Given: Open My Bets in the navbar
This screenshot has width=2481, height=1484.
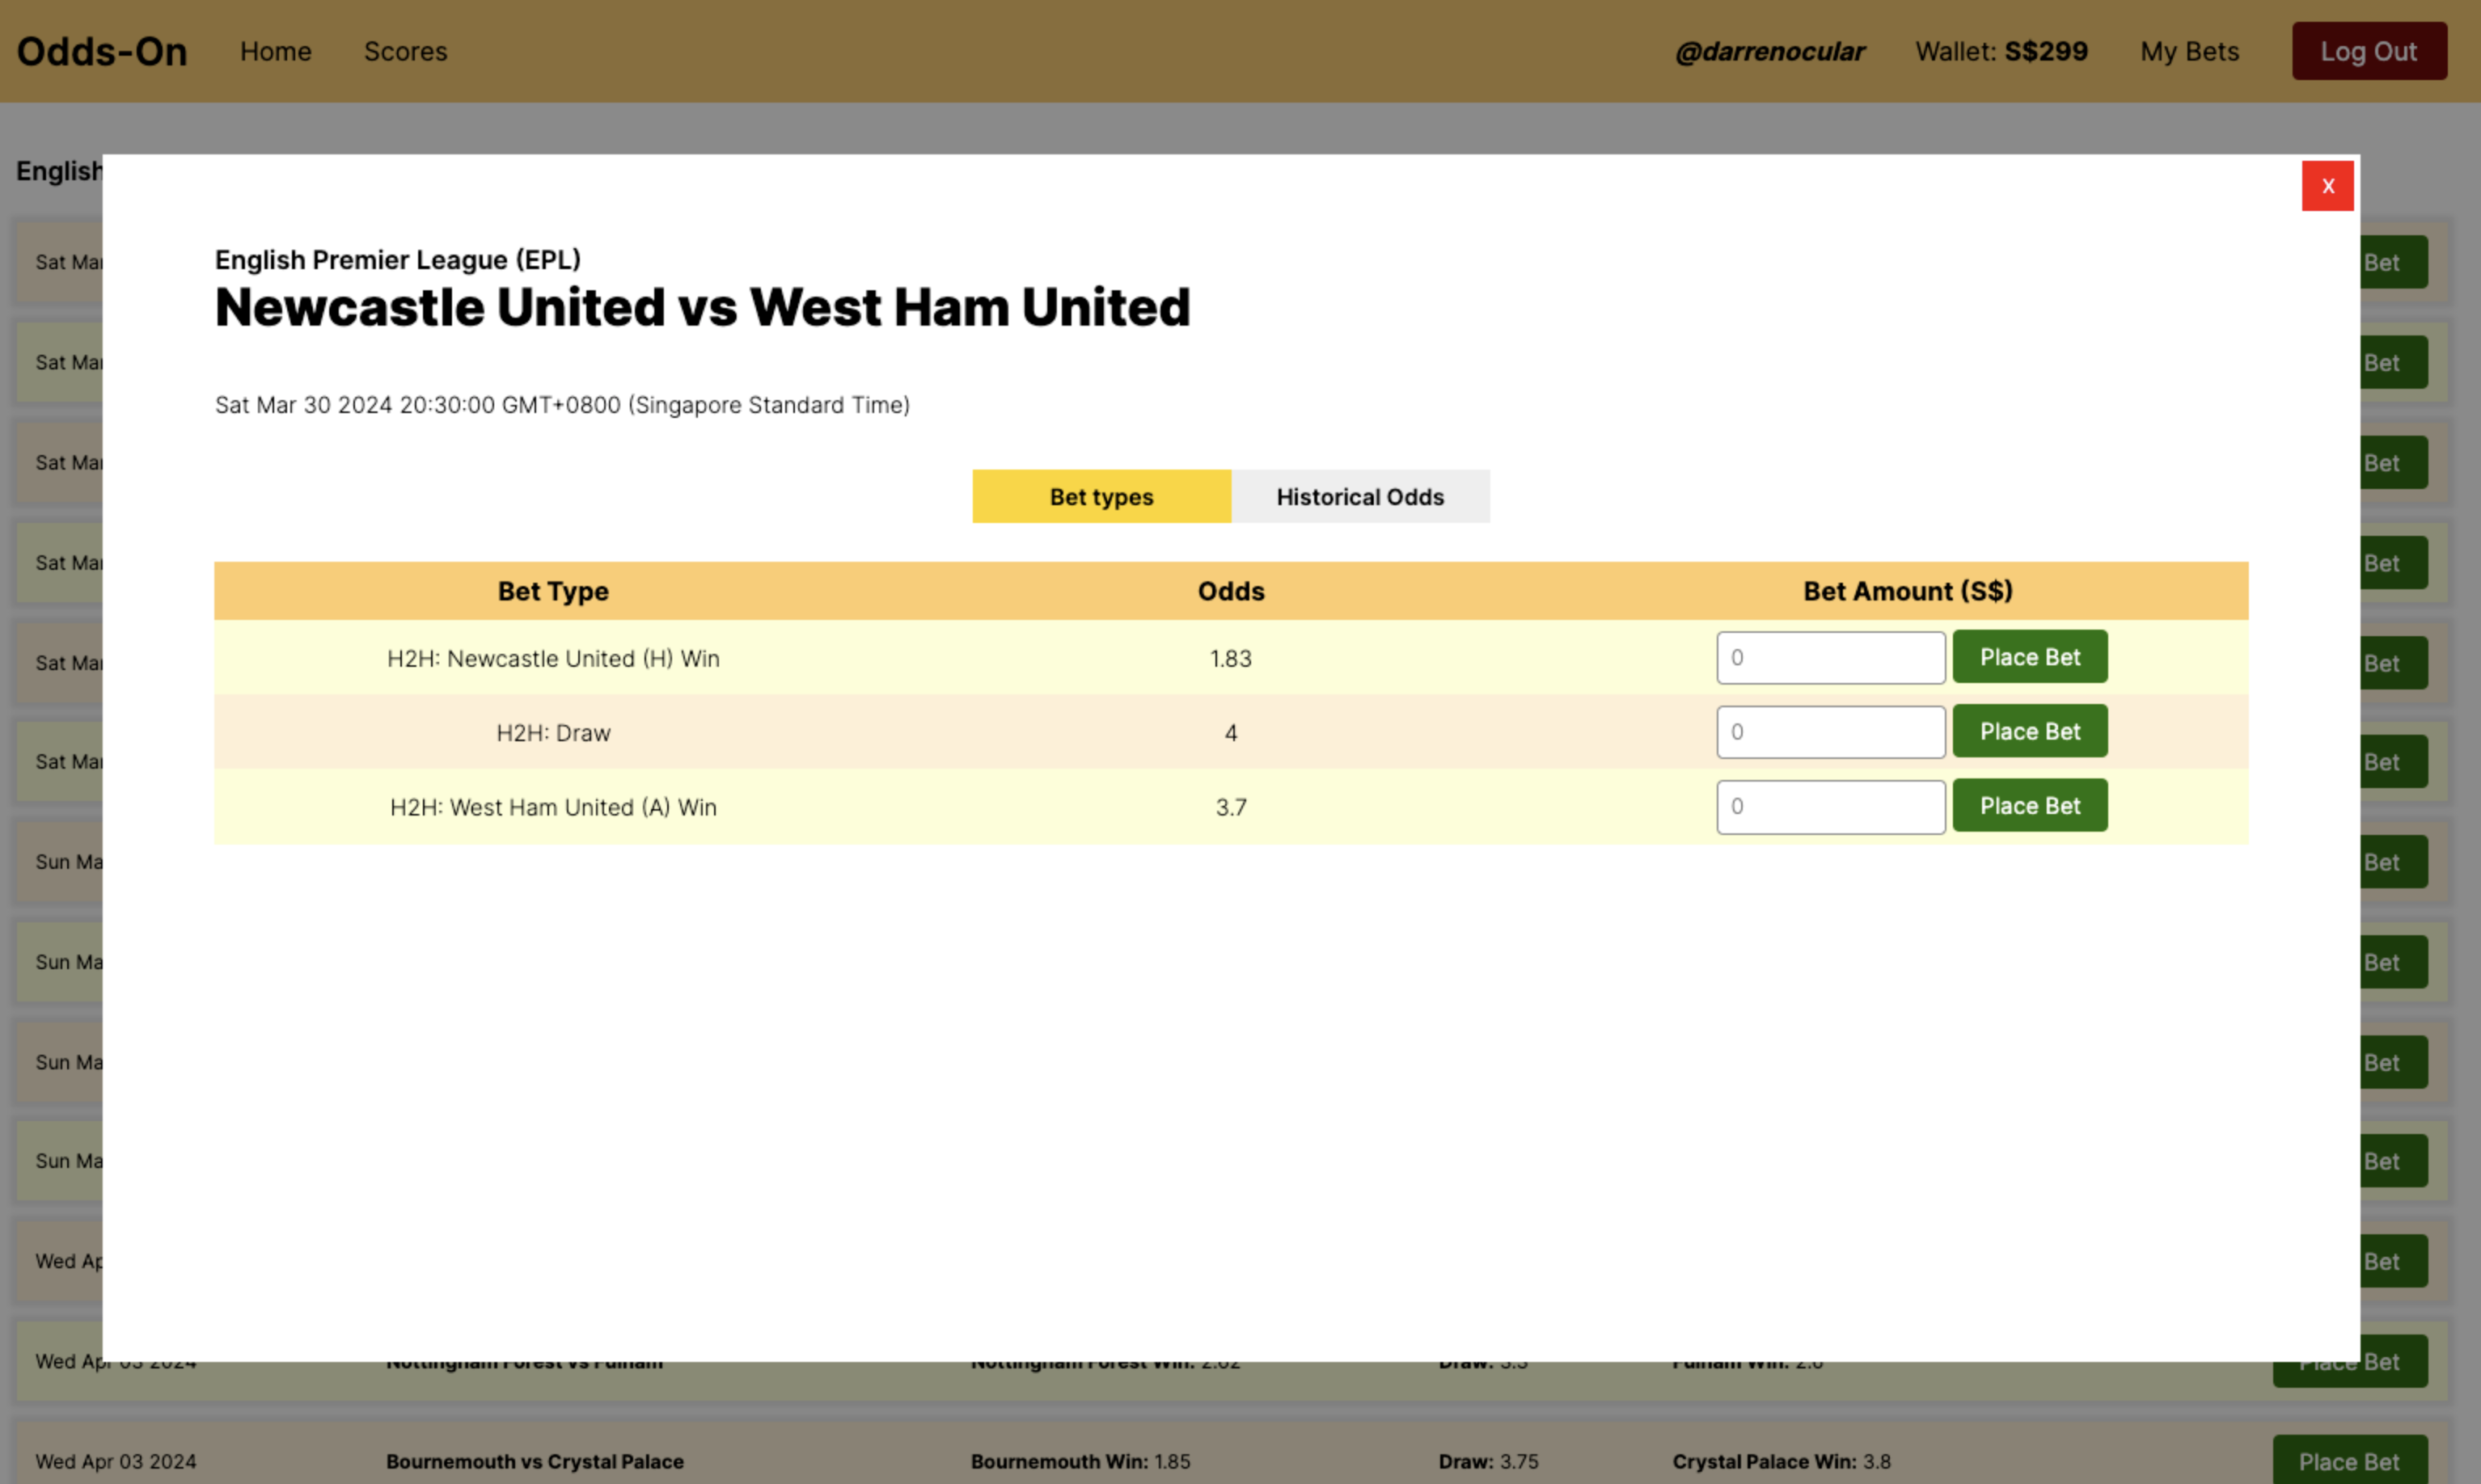Looking at the screenshot, I should (x=2189, y=51).
